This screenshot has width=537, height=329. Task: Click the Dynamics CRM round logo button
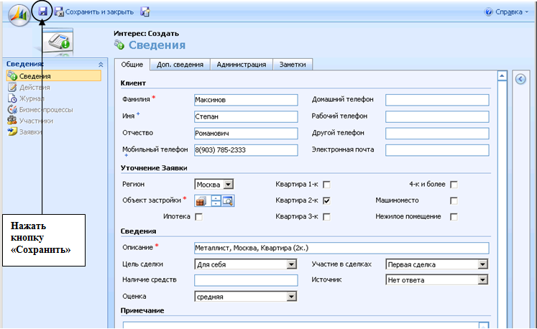(19, 15)
